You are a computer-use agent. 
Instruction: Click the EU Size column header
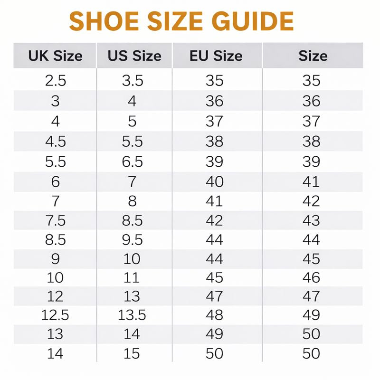click(216, 56)
